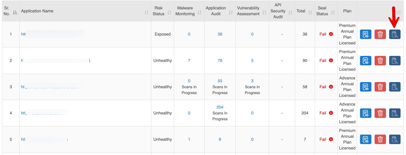Open Application Audit count 204 in row 4
The image size is (406, 155).
coord(220,107)
